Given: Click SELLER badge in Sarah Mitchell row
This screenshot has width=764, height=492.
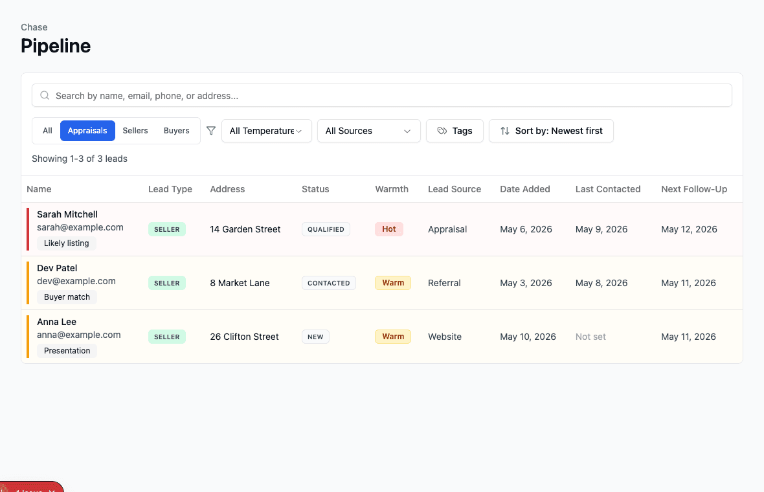Looking at the screenshot, I should pos(166,229).
